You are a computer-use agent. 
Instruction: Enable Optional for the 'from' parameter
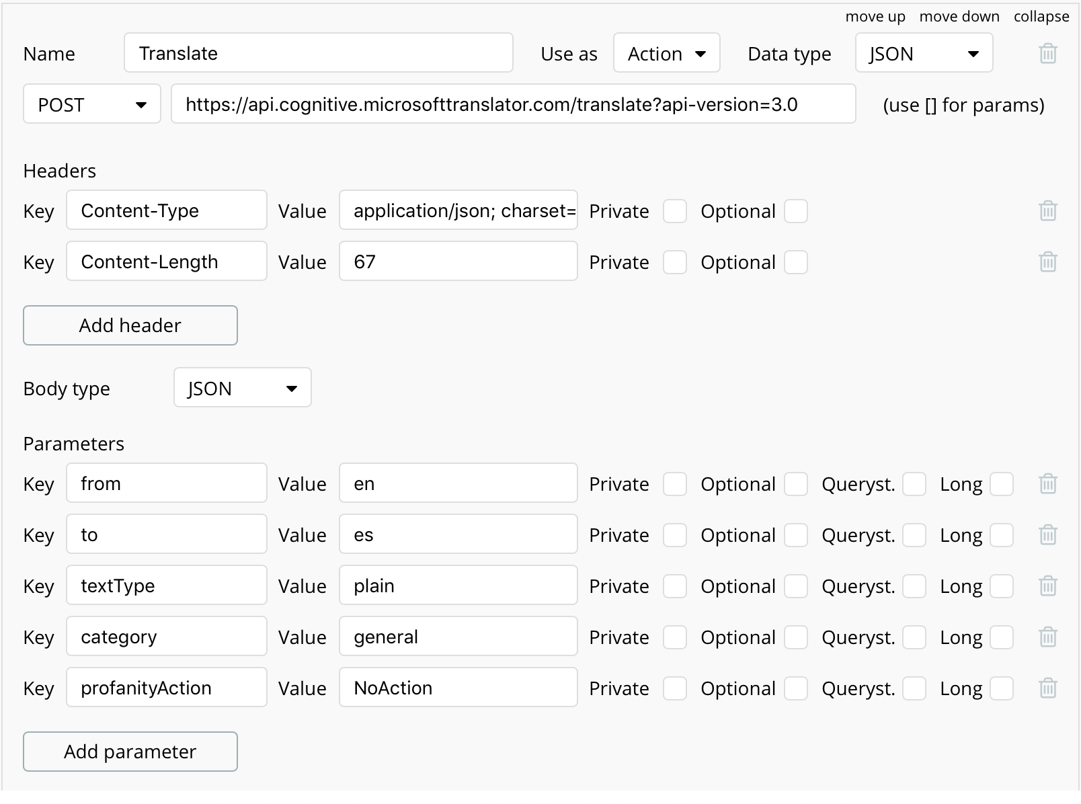[796, 484]
